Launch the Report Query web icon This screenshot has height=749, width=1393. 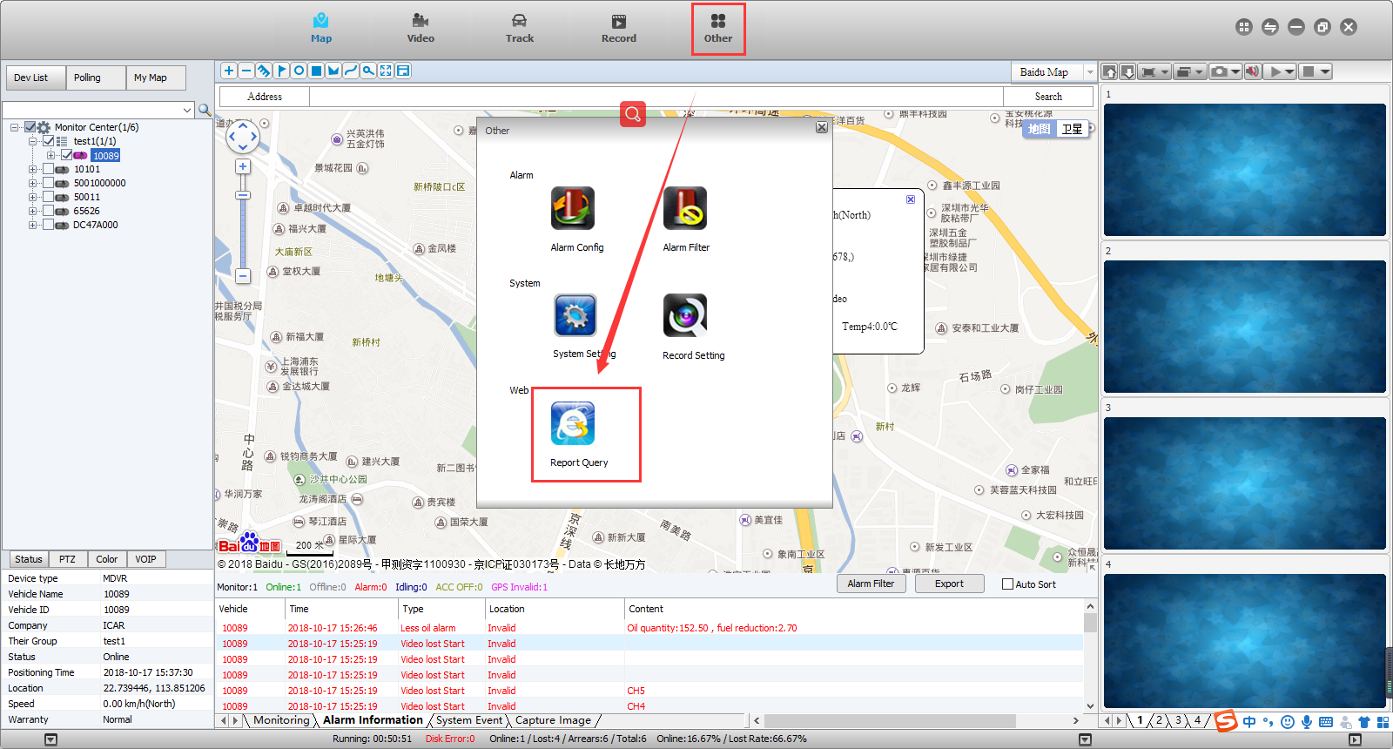[573, 424]
